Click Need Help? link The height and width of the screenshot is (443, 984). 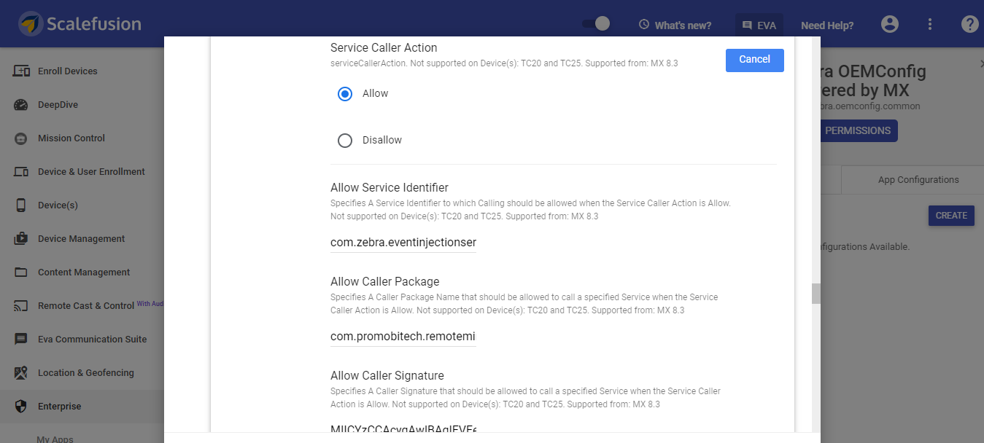pyautogui.click(x=827, y=25)
